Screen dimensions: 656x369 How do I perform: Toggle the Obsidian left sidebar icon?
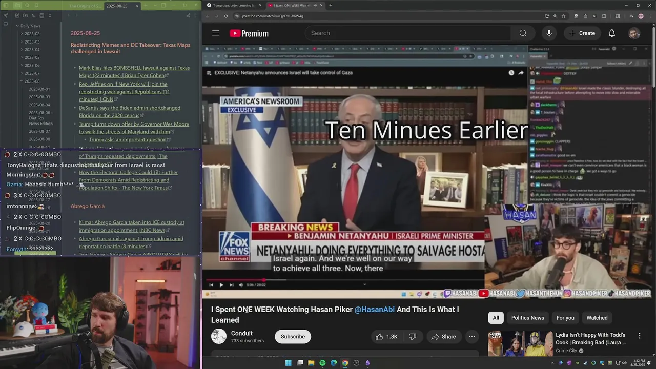tap(6, 6)
